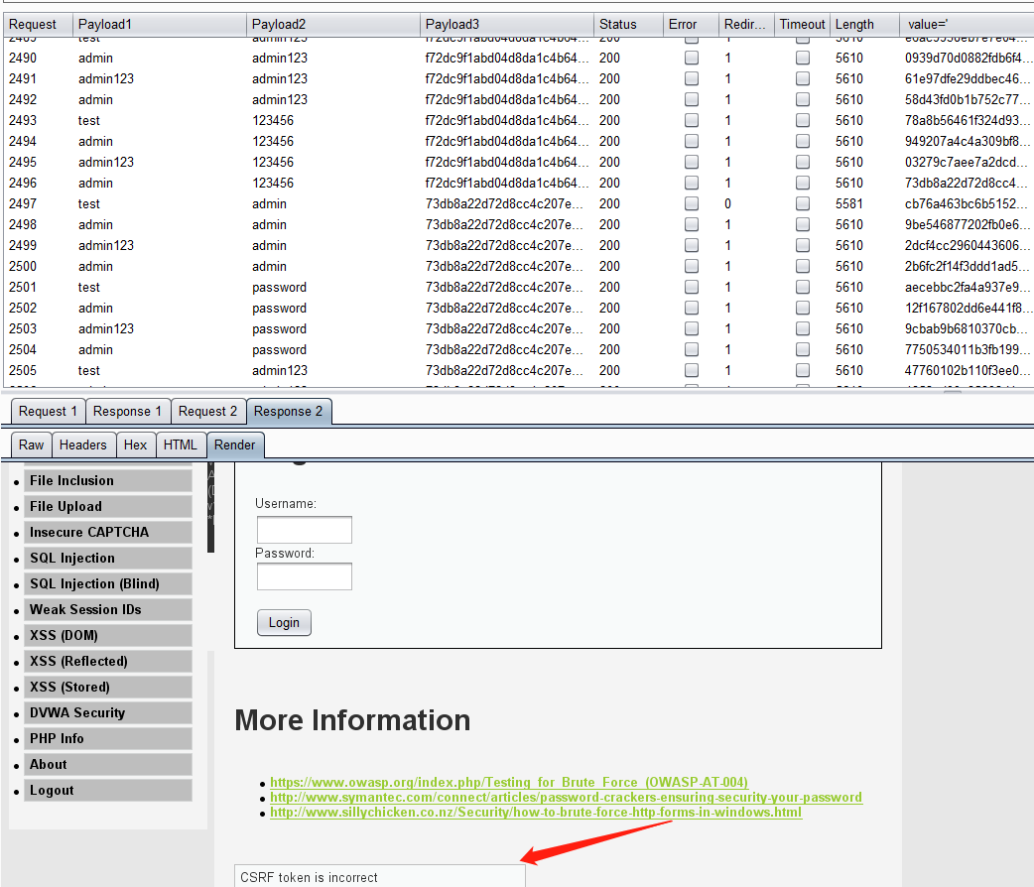
Task: Switch to the Response 1 tab
Action: coord(128,412)
